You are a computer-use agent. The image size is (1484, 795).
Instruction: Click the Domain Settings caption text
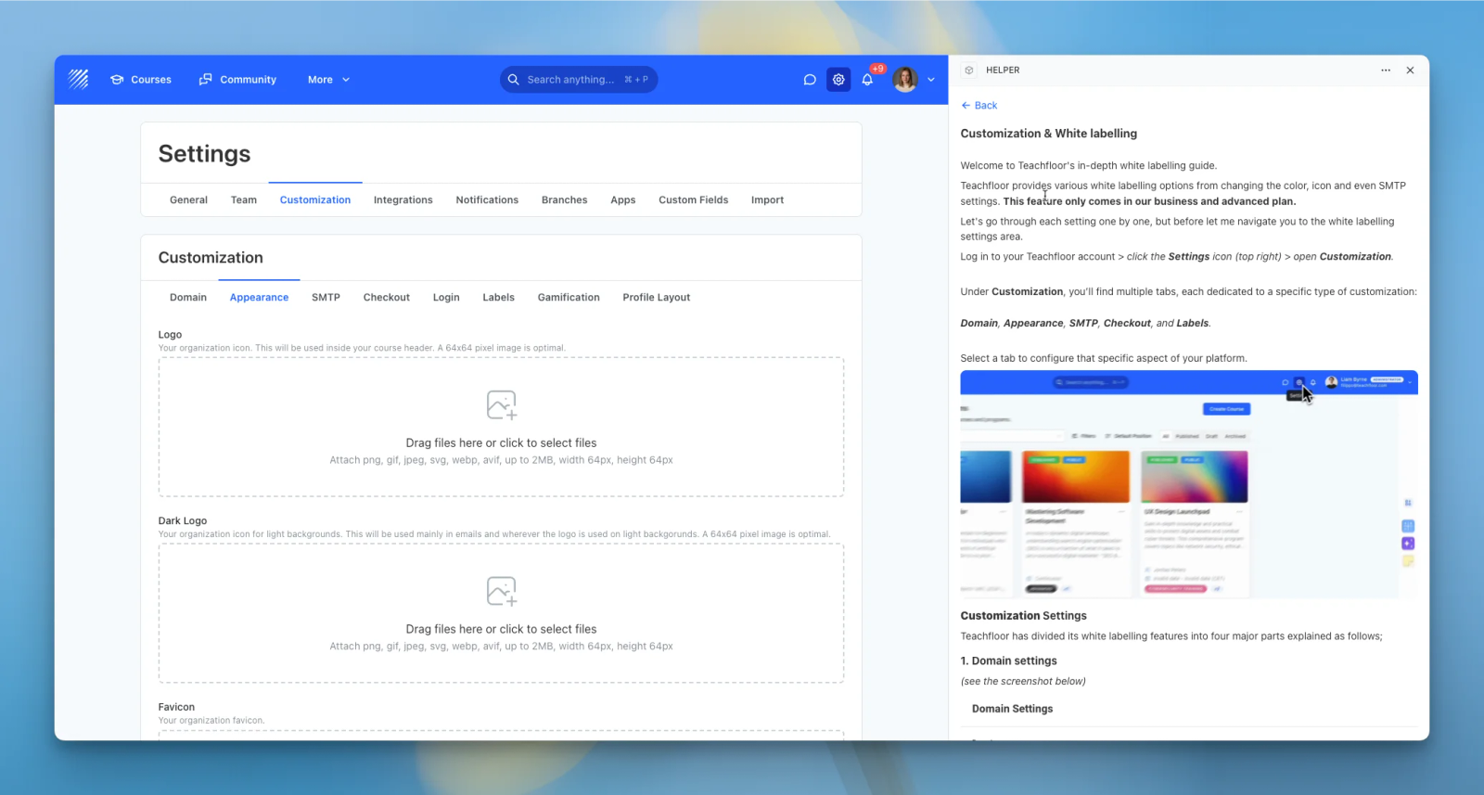pos(1012,709)
